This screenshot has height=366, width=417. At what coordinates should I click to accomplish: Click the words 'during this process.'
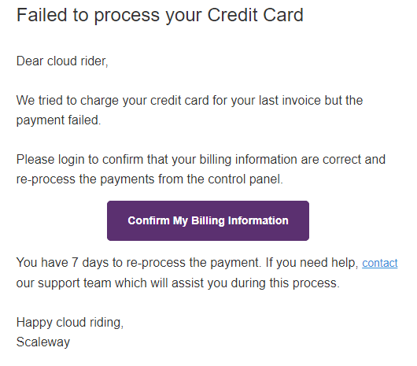tap(285, 283)
